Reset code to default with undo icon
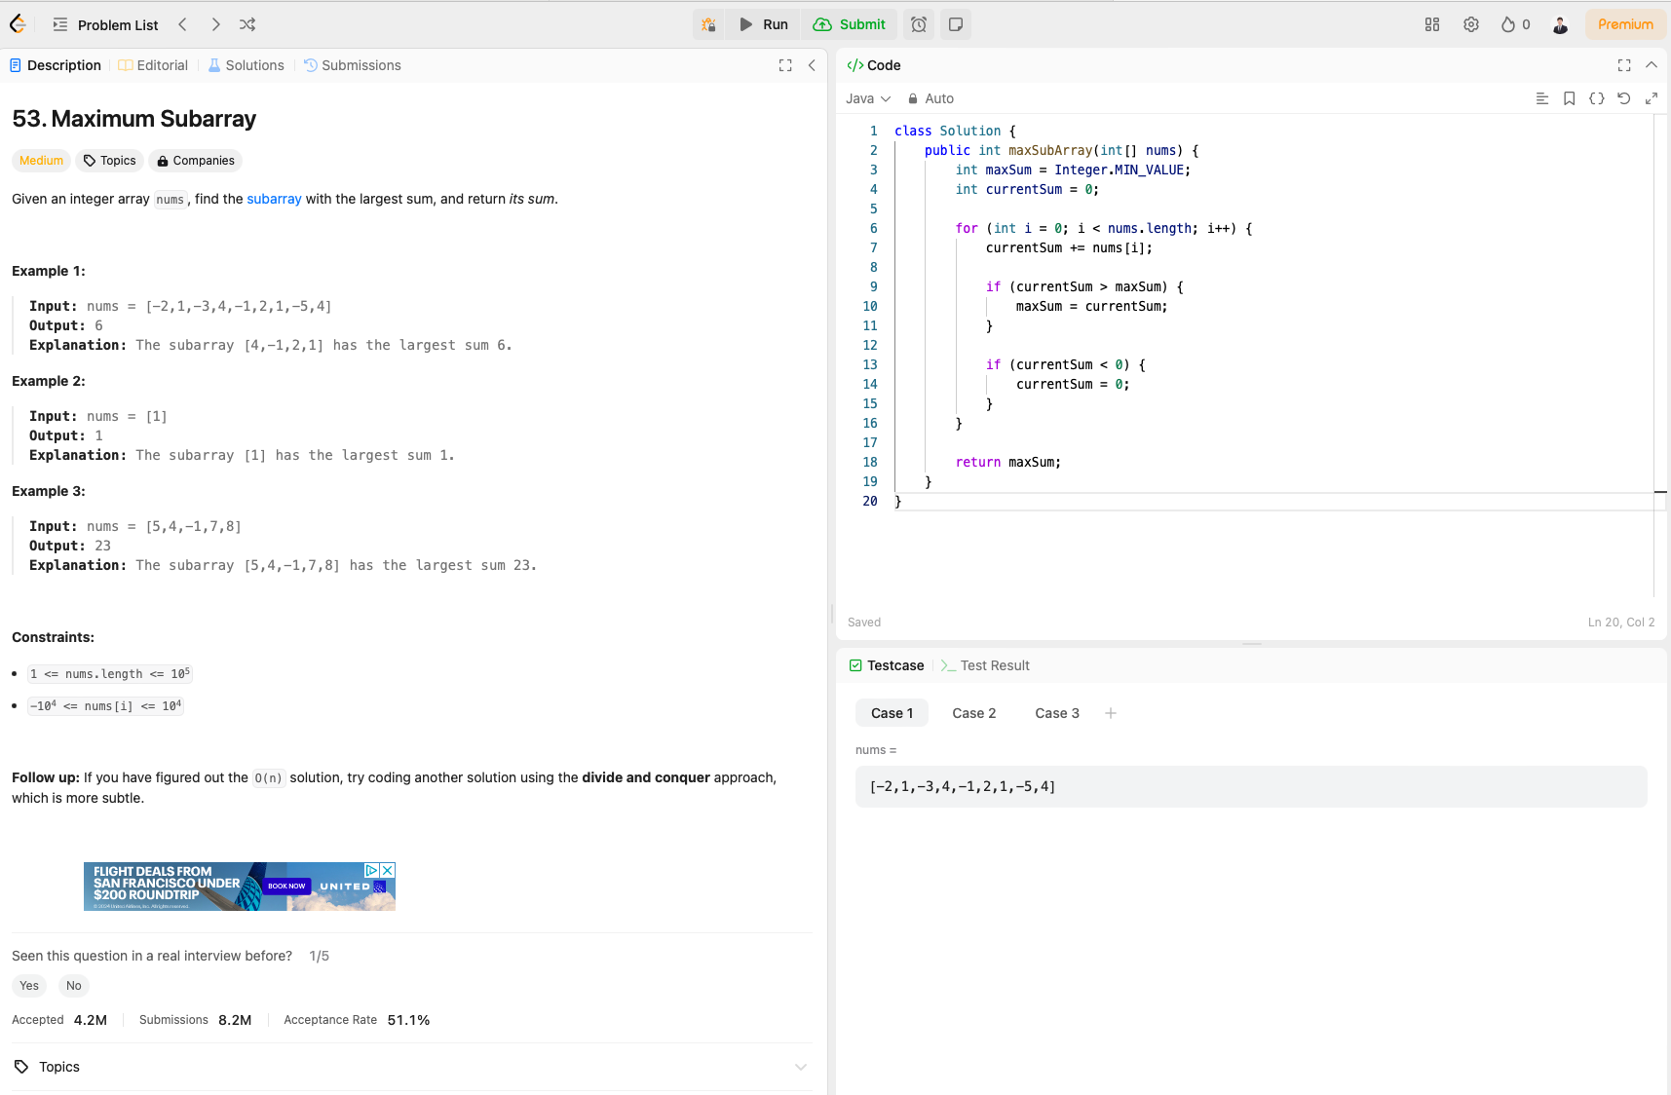The height and width of the screenshot is (1095, 1671). click(x=1624, y=98)
